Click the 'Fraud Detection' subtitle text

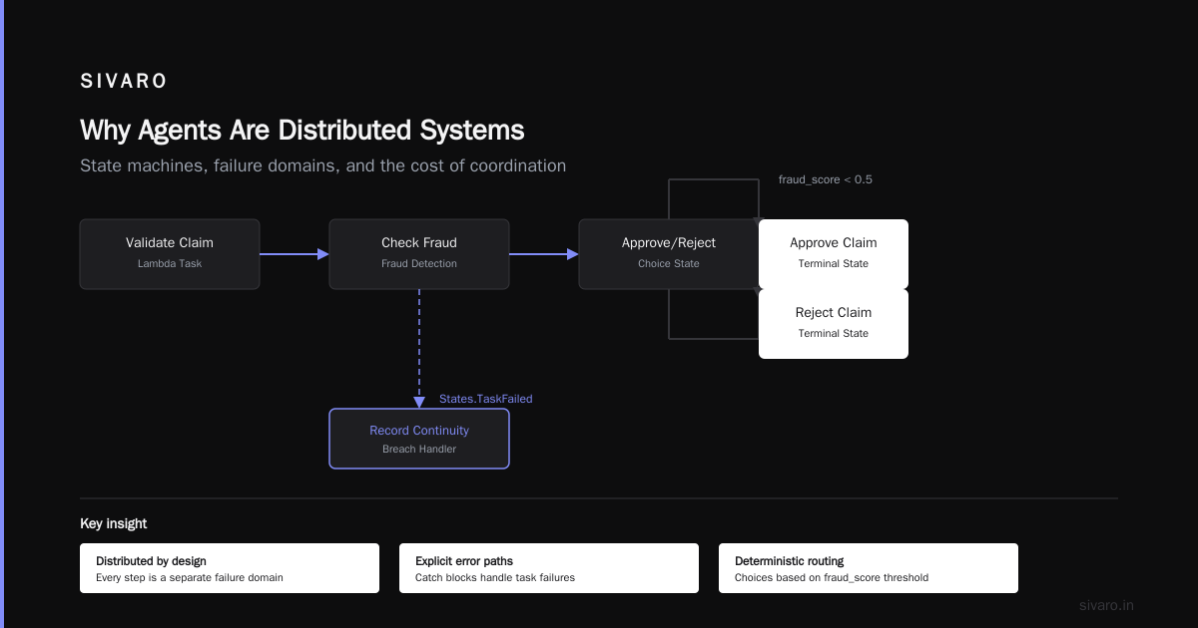point(419,264)
